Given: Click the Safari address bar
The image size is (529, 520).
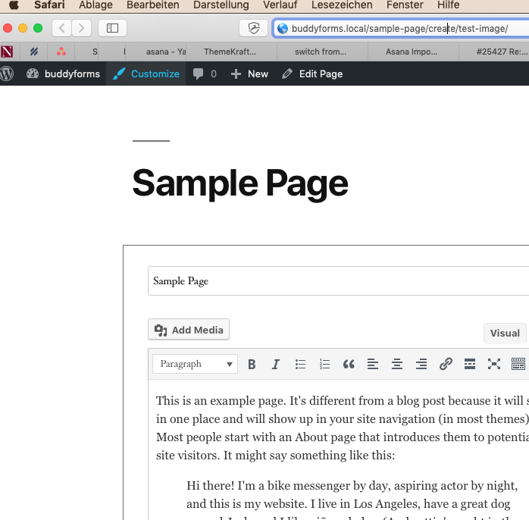Looking at the screenshot, I should coord(401,28).
